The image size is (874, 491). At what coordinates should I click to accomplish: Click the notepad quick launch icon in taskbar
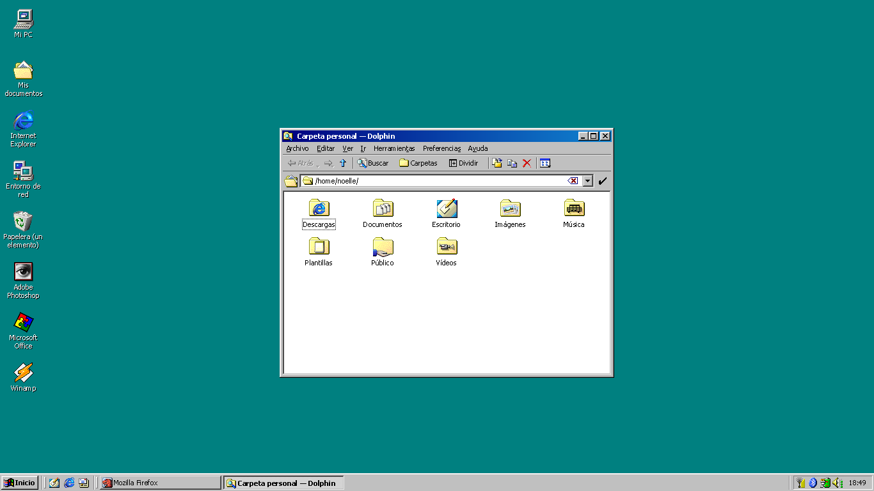[x=54, y=483]
